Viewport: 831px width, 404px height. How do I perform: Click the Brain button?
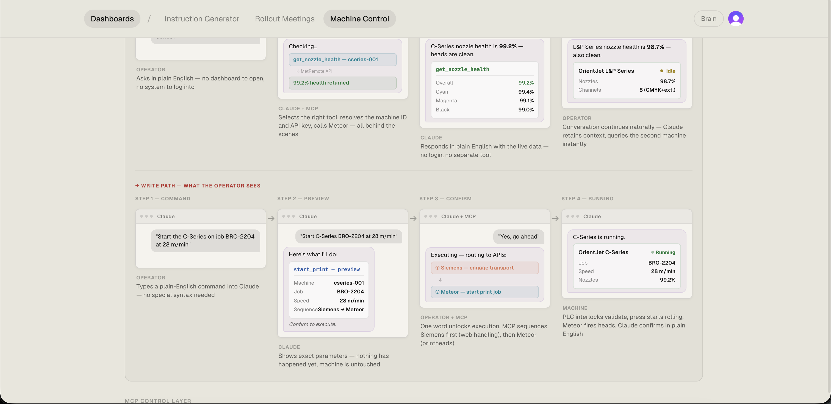[x=708, y=18]
